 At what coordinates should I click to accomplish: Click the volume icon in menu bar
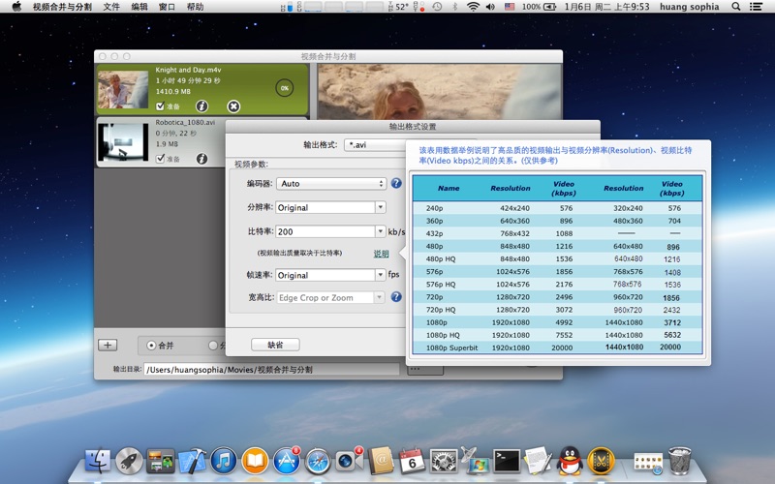490,7
